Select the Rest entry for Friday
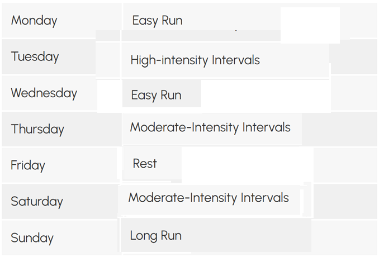Viewport: 379px width, 257px height. click(145, 164)
